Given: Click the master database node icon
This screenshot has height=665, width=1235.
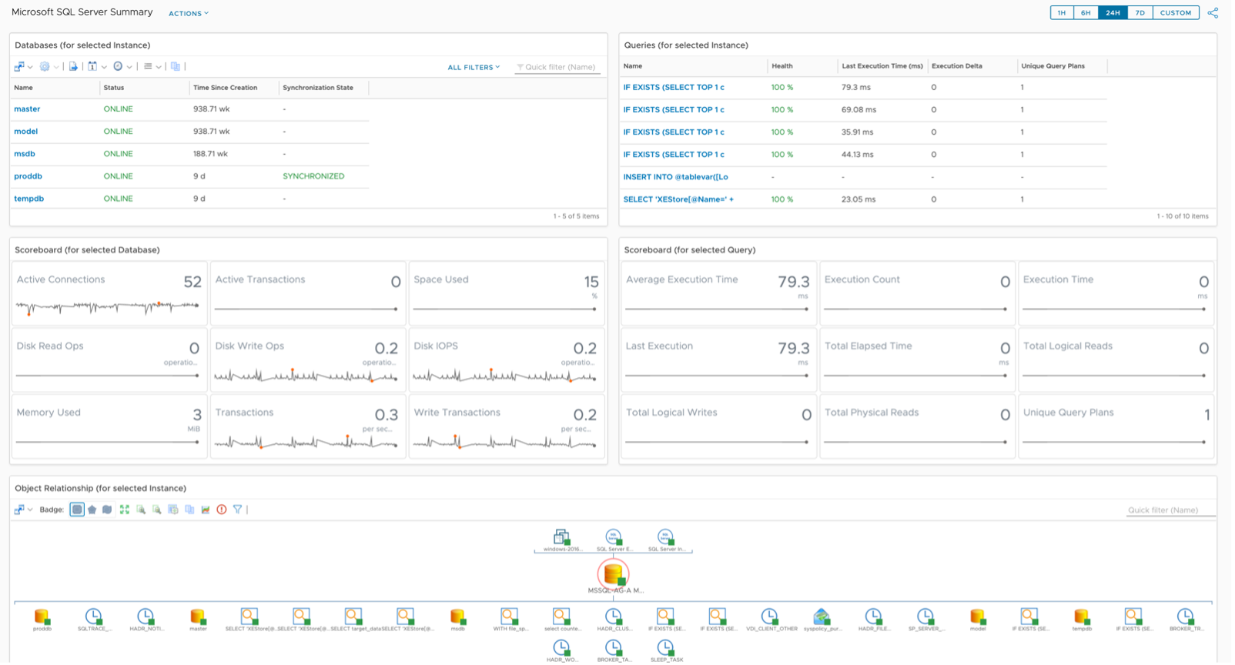Looking at the screenshot, I should (199, 617).
